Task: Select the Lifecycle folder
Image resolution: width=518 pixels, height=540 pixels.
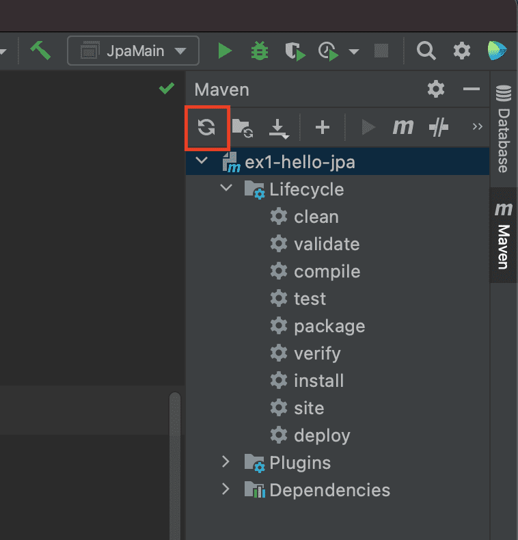Action: tap(307, 189)
